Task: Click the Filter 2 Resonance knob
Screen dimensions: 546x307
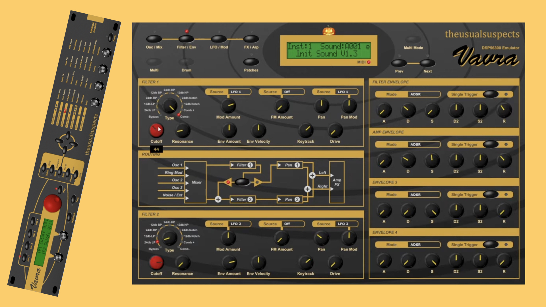Action: point(182,263)
